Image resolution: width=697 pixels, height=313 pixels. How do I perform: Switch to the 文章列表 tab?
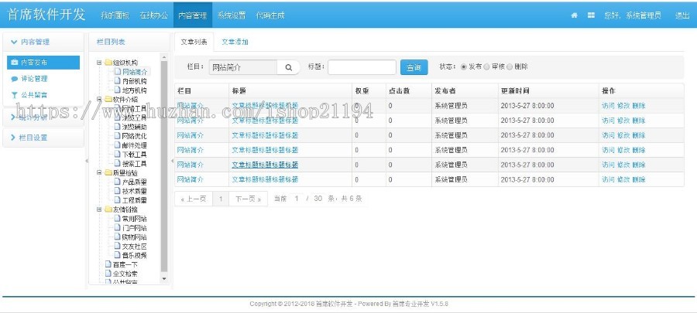pyautogui.click(x=194, y=42)
